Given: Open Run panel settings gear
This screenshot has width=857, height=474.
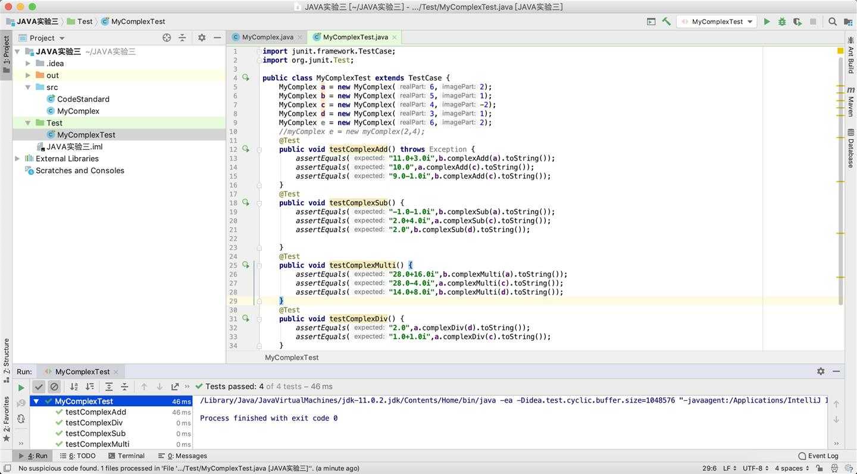Looking at the screenshot, I should 821,371.
